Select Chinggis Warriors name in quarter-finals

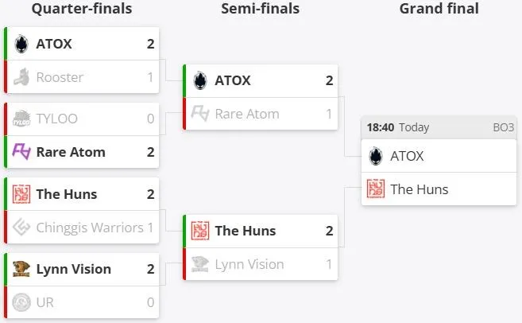90,228
